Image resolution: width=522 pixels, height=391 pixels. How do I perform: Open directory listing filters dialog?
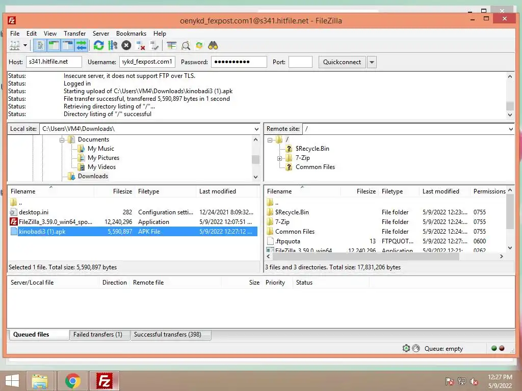pyautogui.click(x=171, y=45)
